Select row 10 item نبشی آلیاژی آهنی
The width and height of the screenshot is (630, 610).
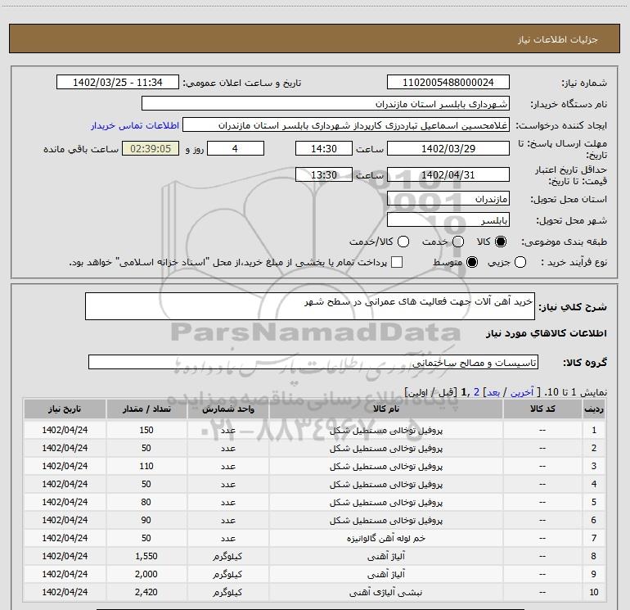(x=385, y=592)
